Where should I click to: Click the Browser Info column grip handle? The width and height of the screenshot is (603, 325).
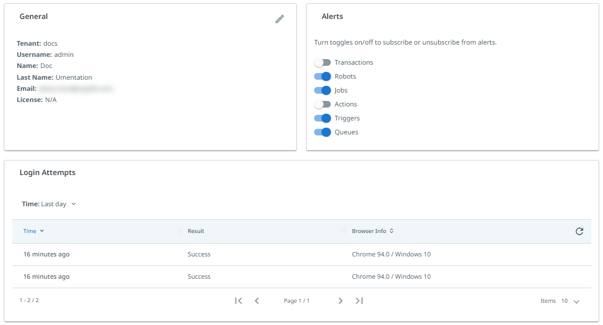(x=344, y=231)
